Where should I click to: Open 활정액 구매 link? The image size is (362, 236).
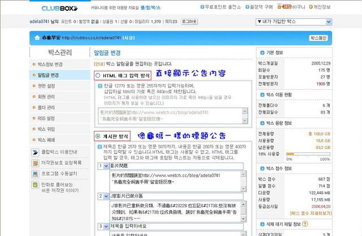(259, 7)
